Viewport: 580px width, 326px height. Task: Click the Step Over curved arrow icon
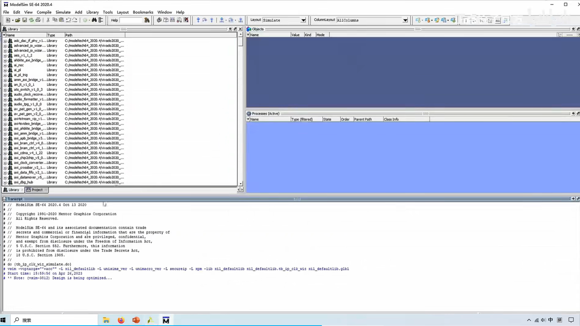click(x=205, y=20)
